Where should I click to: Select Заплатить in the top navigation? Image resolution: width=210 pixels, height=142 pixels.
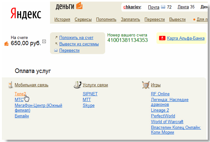click(x=130, y=20)
